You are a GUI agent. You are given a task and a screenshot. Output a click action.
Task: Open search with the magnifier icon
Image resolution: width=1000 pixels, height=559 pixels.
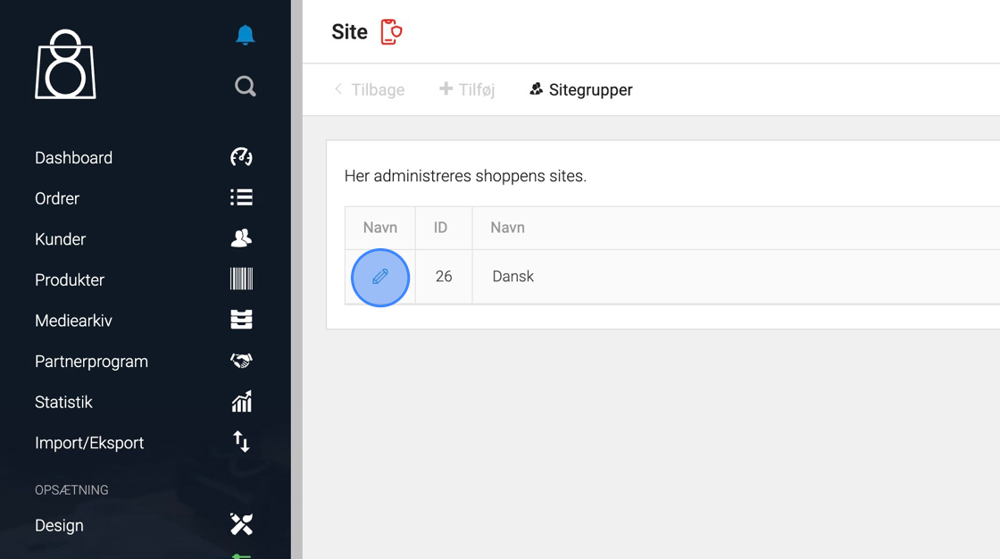[245, 86]
